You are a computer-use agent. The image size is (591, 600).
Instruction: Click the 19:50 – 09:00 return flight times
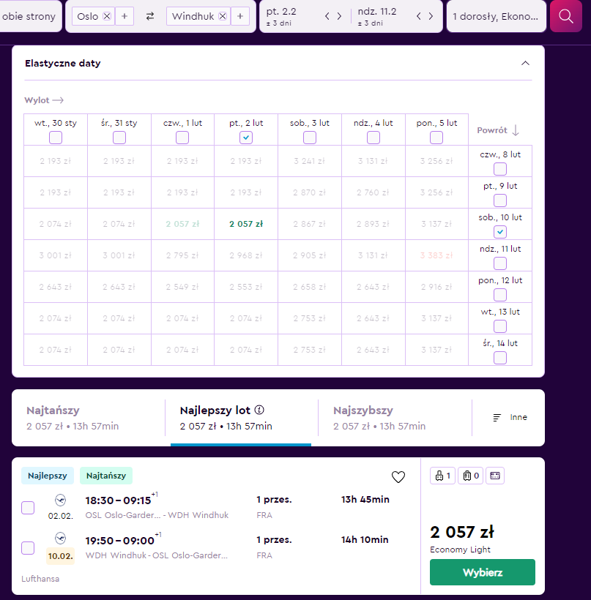coord(119,540)
